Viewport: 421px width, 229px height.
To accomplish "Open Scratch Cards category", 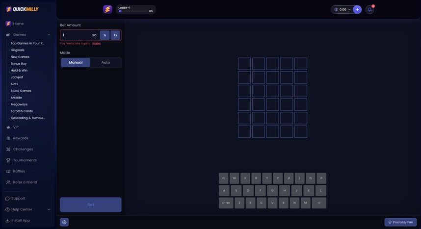I will (x=22, y=111).
